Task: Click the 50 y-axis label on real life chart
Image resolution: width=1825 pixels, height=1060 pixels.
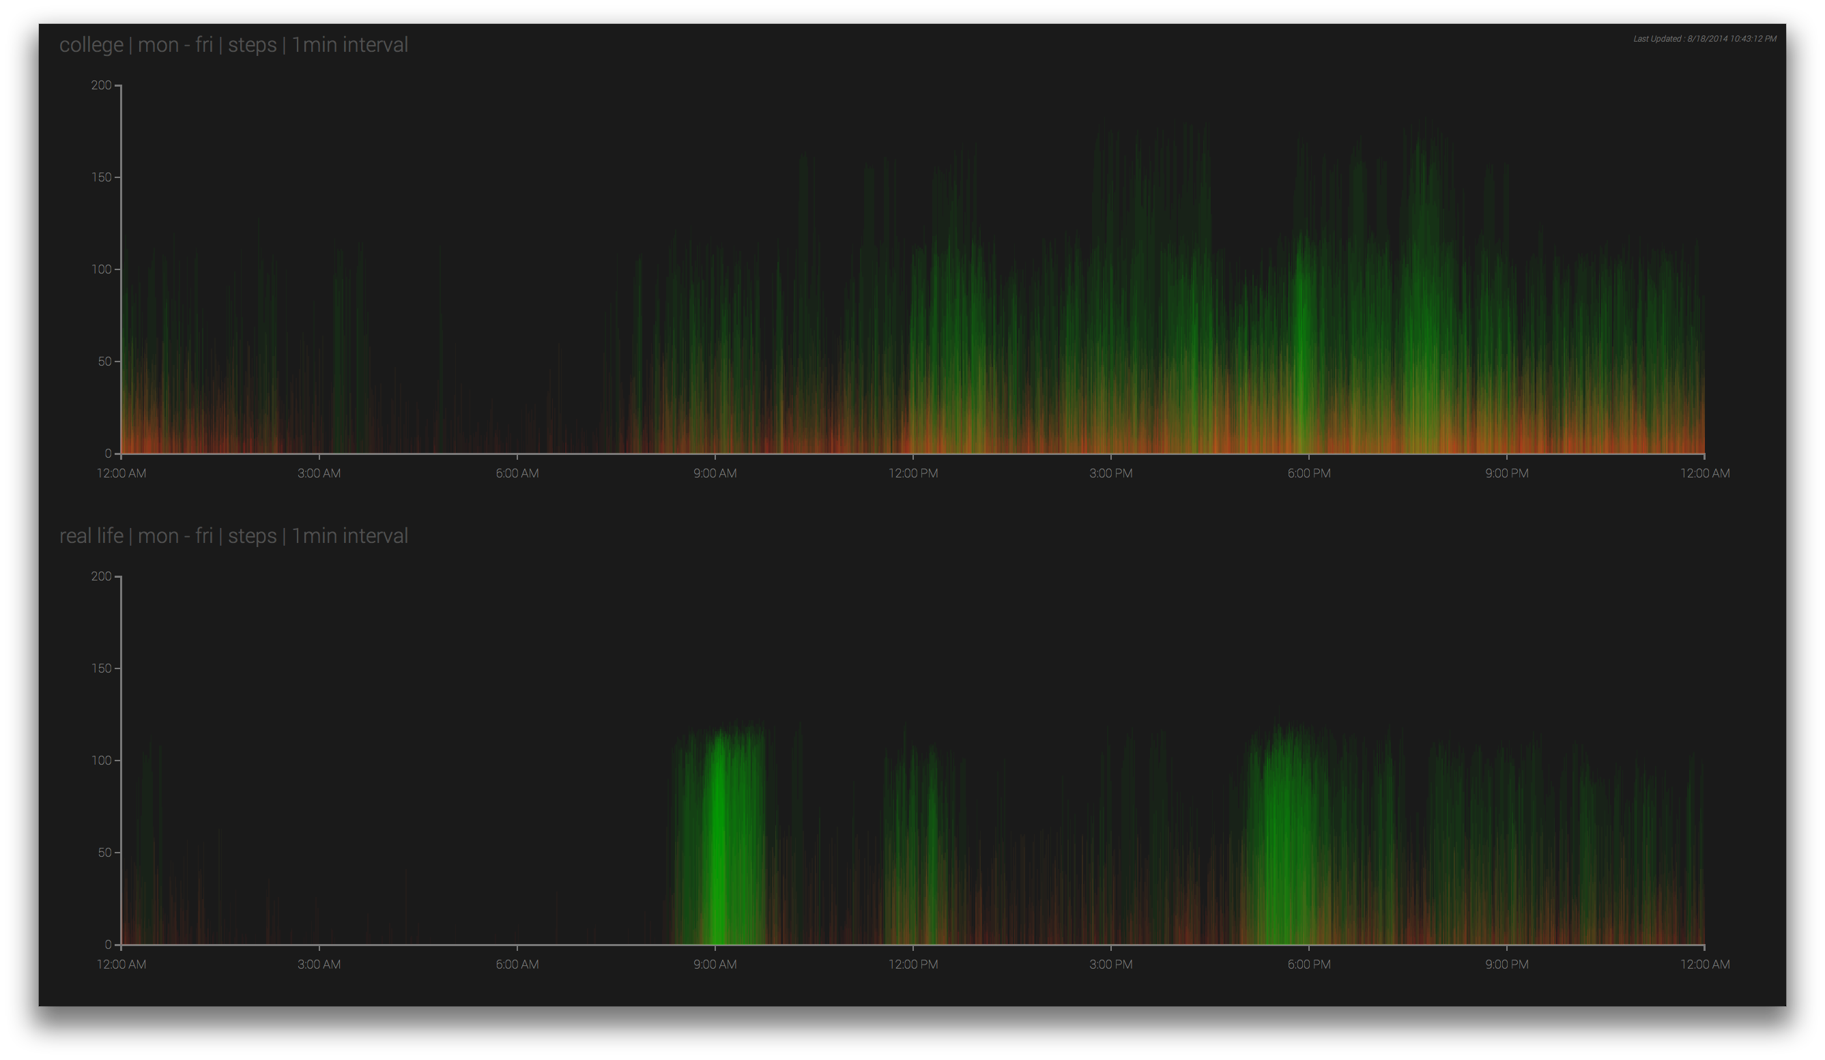Action: click(105, 853)
